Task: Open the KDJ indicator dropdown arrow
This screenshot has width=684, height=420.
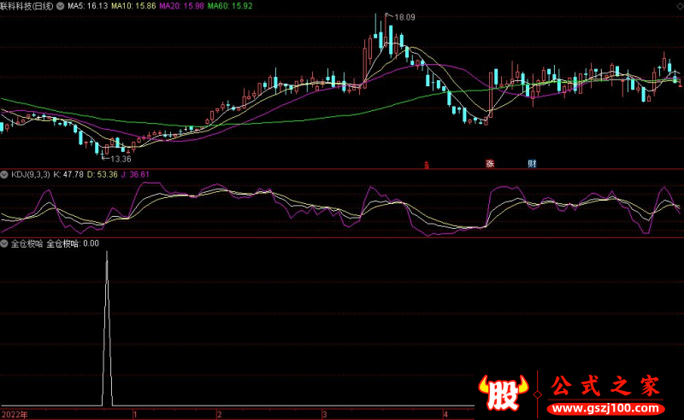Action: pos(5,174)
